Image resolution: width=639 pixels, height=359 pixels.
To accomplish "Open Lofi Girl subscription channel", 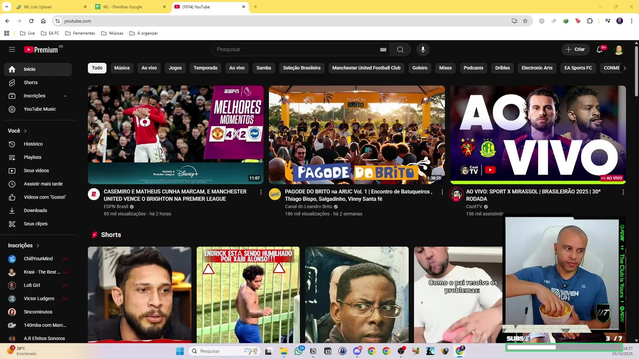I will pyautogui.click(x=38, y=285).
